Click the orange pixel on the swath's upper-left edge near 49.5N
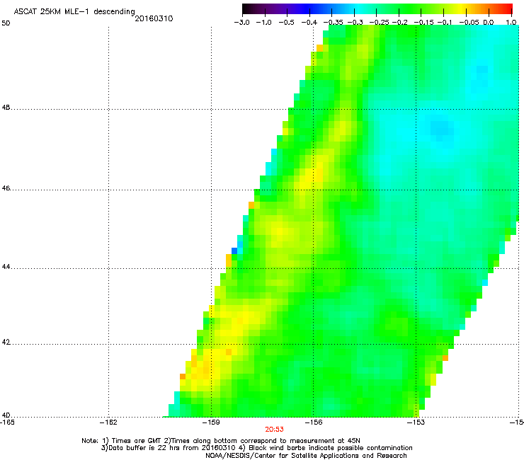The image size is (524, 460). click(319, 48)
